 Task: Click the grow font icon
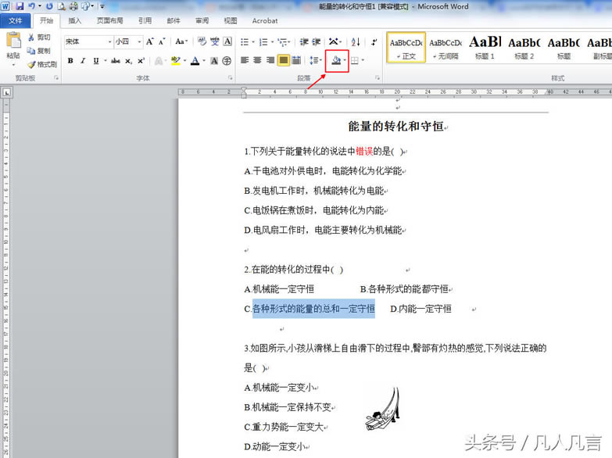tap(151, 42)
